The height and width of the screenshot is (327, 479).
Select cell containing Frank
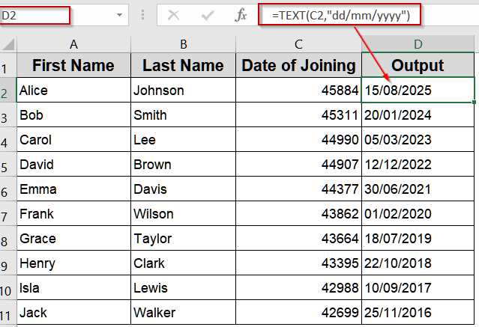point(73,213)
